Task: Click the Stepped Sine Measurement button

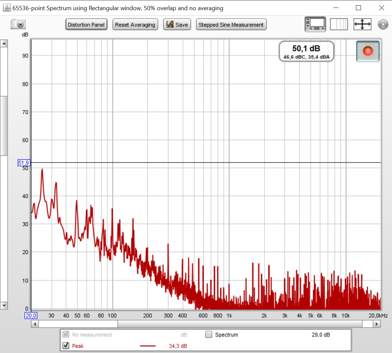Action: [x=231, y=25]
